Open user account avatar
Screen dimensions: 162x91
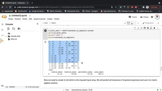157,17
